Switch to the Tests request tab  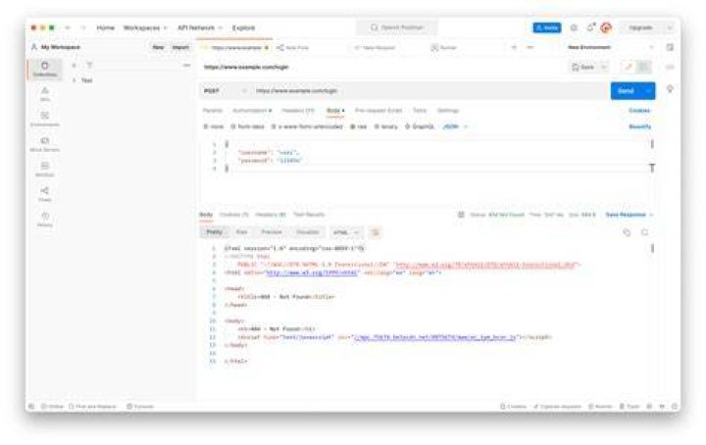pos(420,111)
